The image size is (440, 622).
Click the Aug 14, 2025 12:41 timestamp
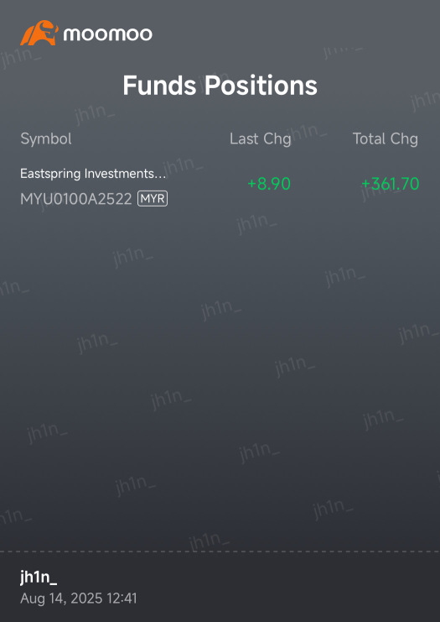79,598
